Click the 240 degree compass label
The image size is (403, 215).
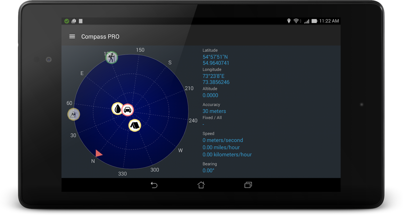pos(193,121)
